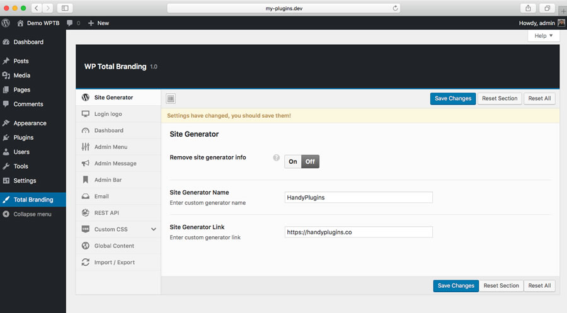This screenshot has width=567, height=313.
Task: Click the Users person icon
Action: pyautogui.click(x=6, y=152)
